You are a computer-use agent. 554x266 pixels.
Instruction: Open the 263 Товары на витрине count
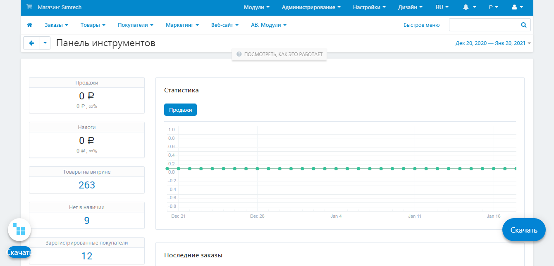coord(87,185)
